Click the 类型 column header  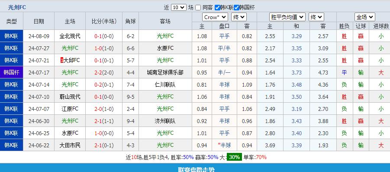(x=11, y=21)
